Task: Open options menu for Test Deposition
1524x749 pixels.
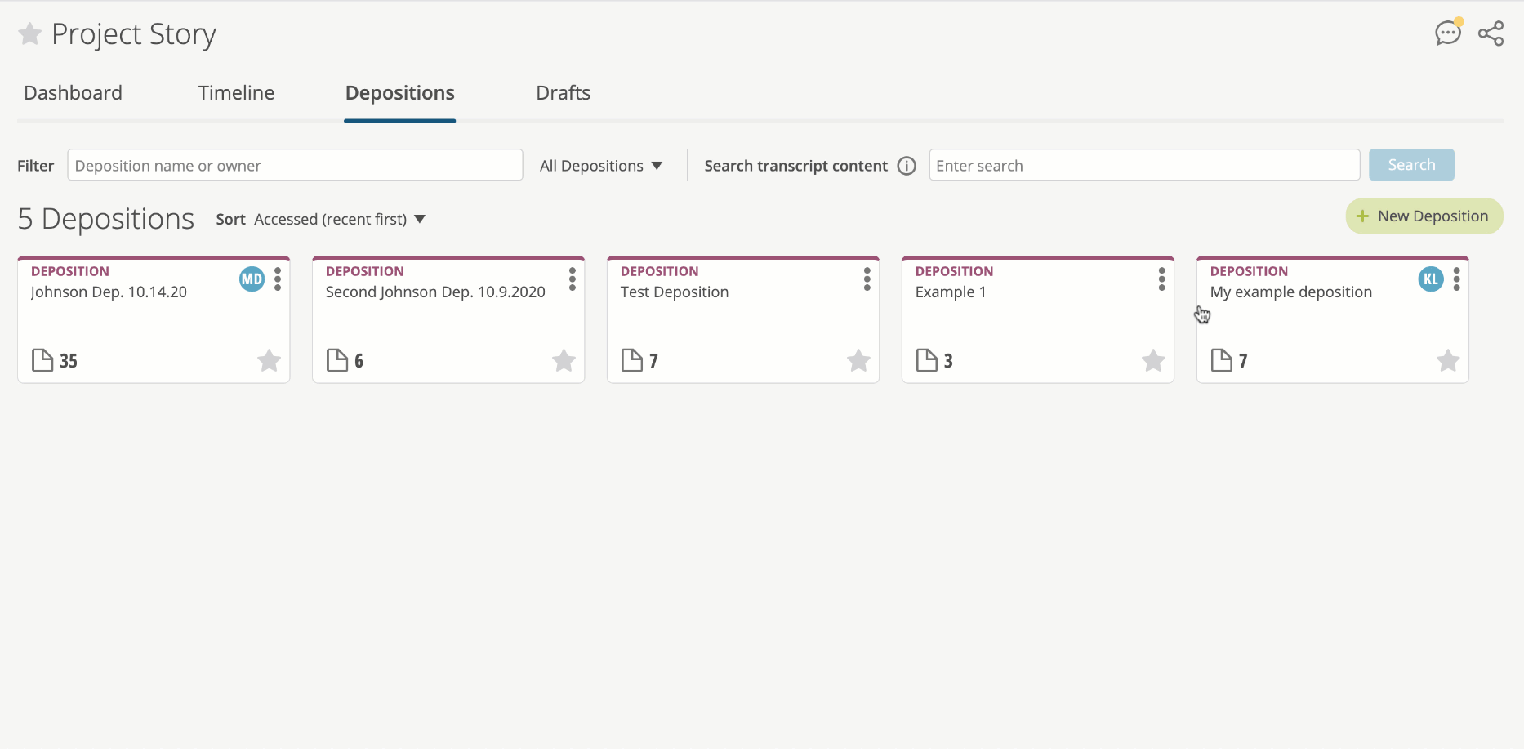Action: 867,279
